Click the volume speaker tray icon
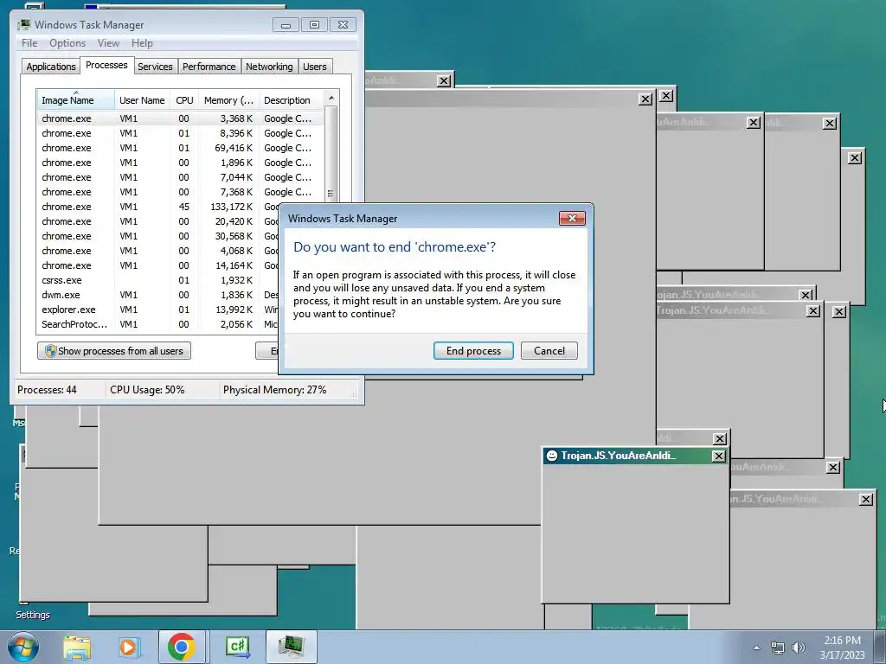886x664 pixels. coord(799,648)
